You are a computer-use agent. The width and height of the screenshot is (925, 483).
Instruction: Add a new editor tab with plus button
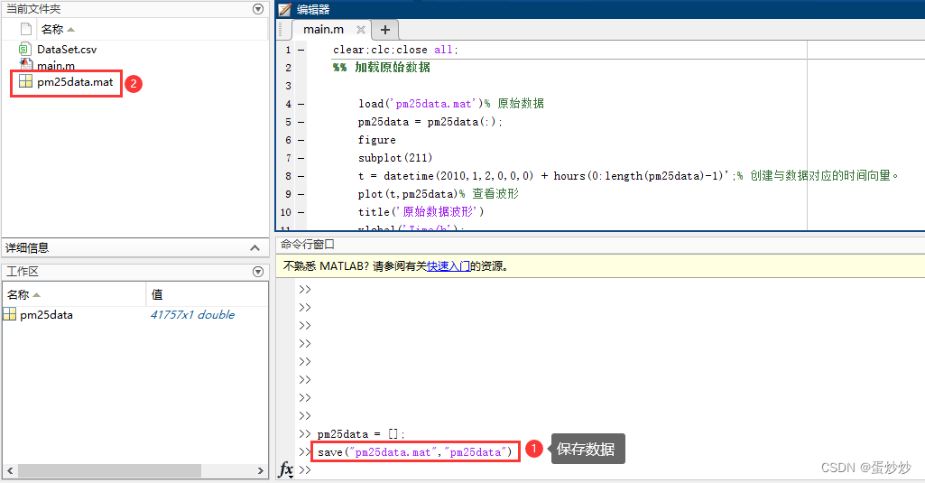point(385,30)
